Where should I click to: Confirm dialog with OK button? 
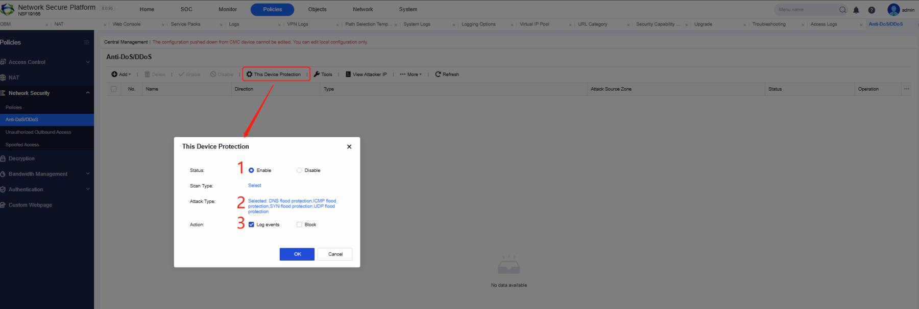pyautogui.click(x=297, y=254)
